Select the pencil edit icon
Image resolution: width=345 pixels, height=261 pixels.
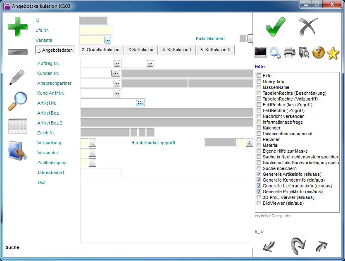point(17,77)
